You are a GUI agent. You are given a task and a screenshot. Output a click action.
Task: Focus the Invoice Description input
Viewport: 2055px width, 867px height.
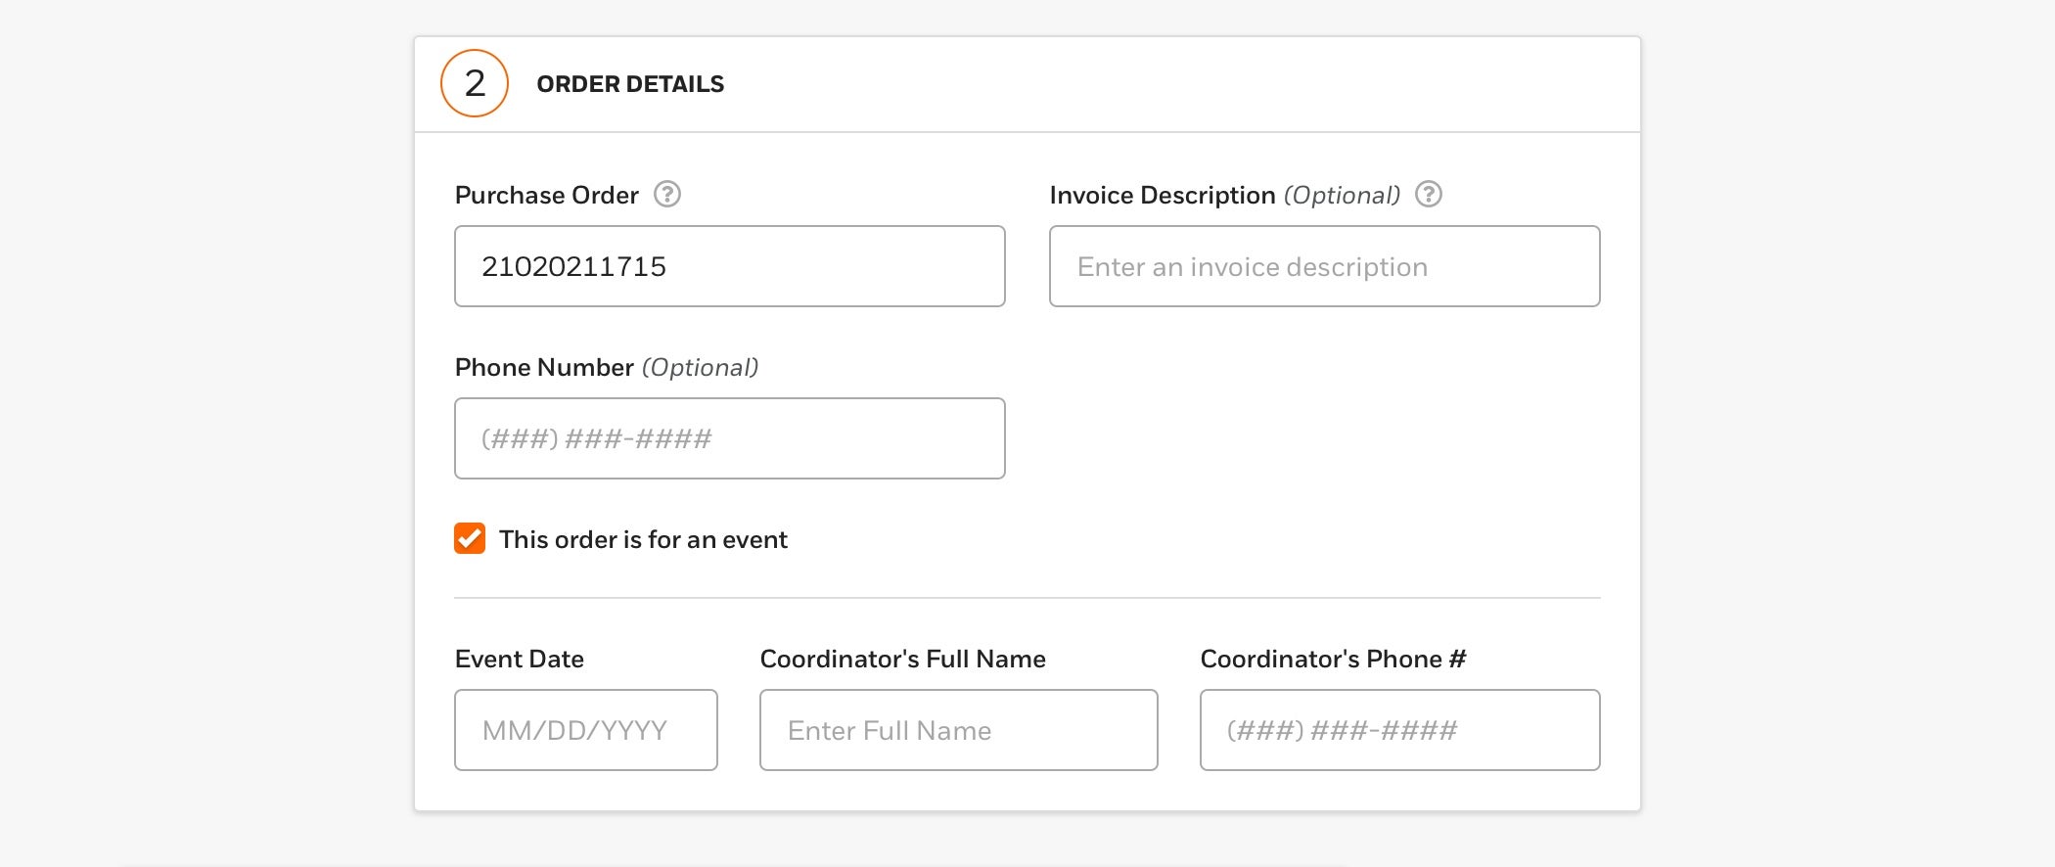coord(1325,266)
